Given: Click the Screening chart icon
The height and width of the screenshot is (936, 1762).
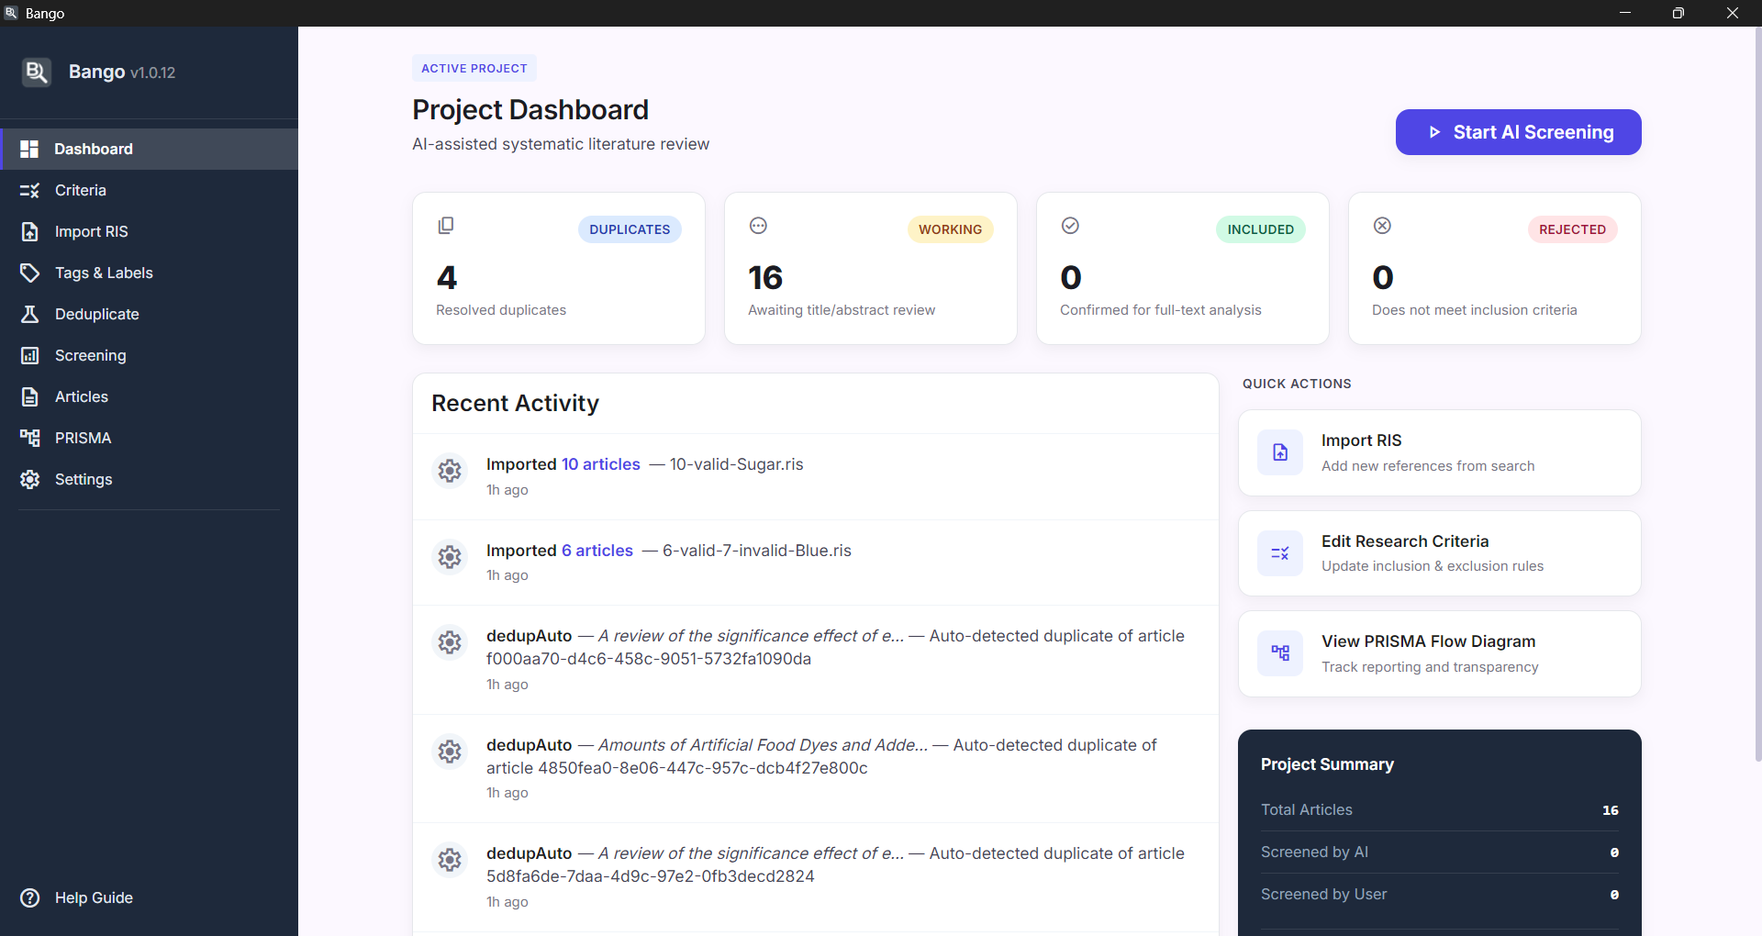Looking at the screenshot, I should pos(29,355).
